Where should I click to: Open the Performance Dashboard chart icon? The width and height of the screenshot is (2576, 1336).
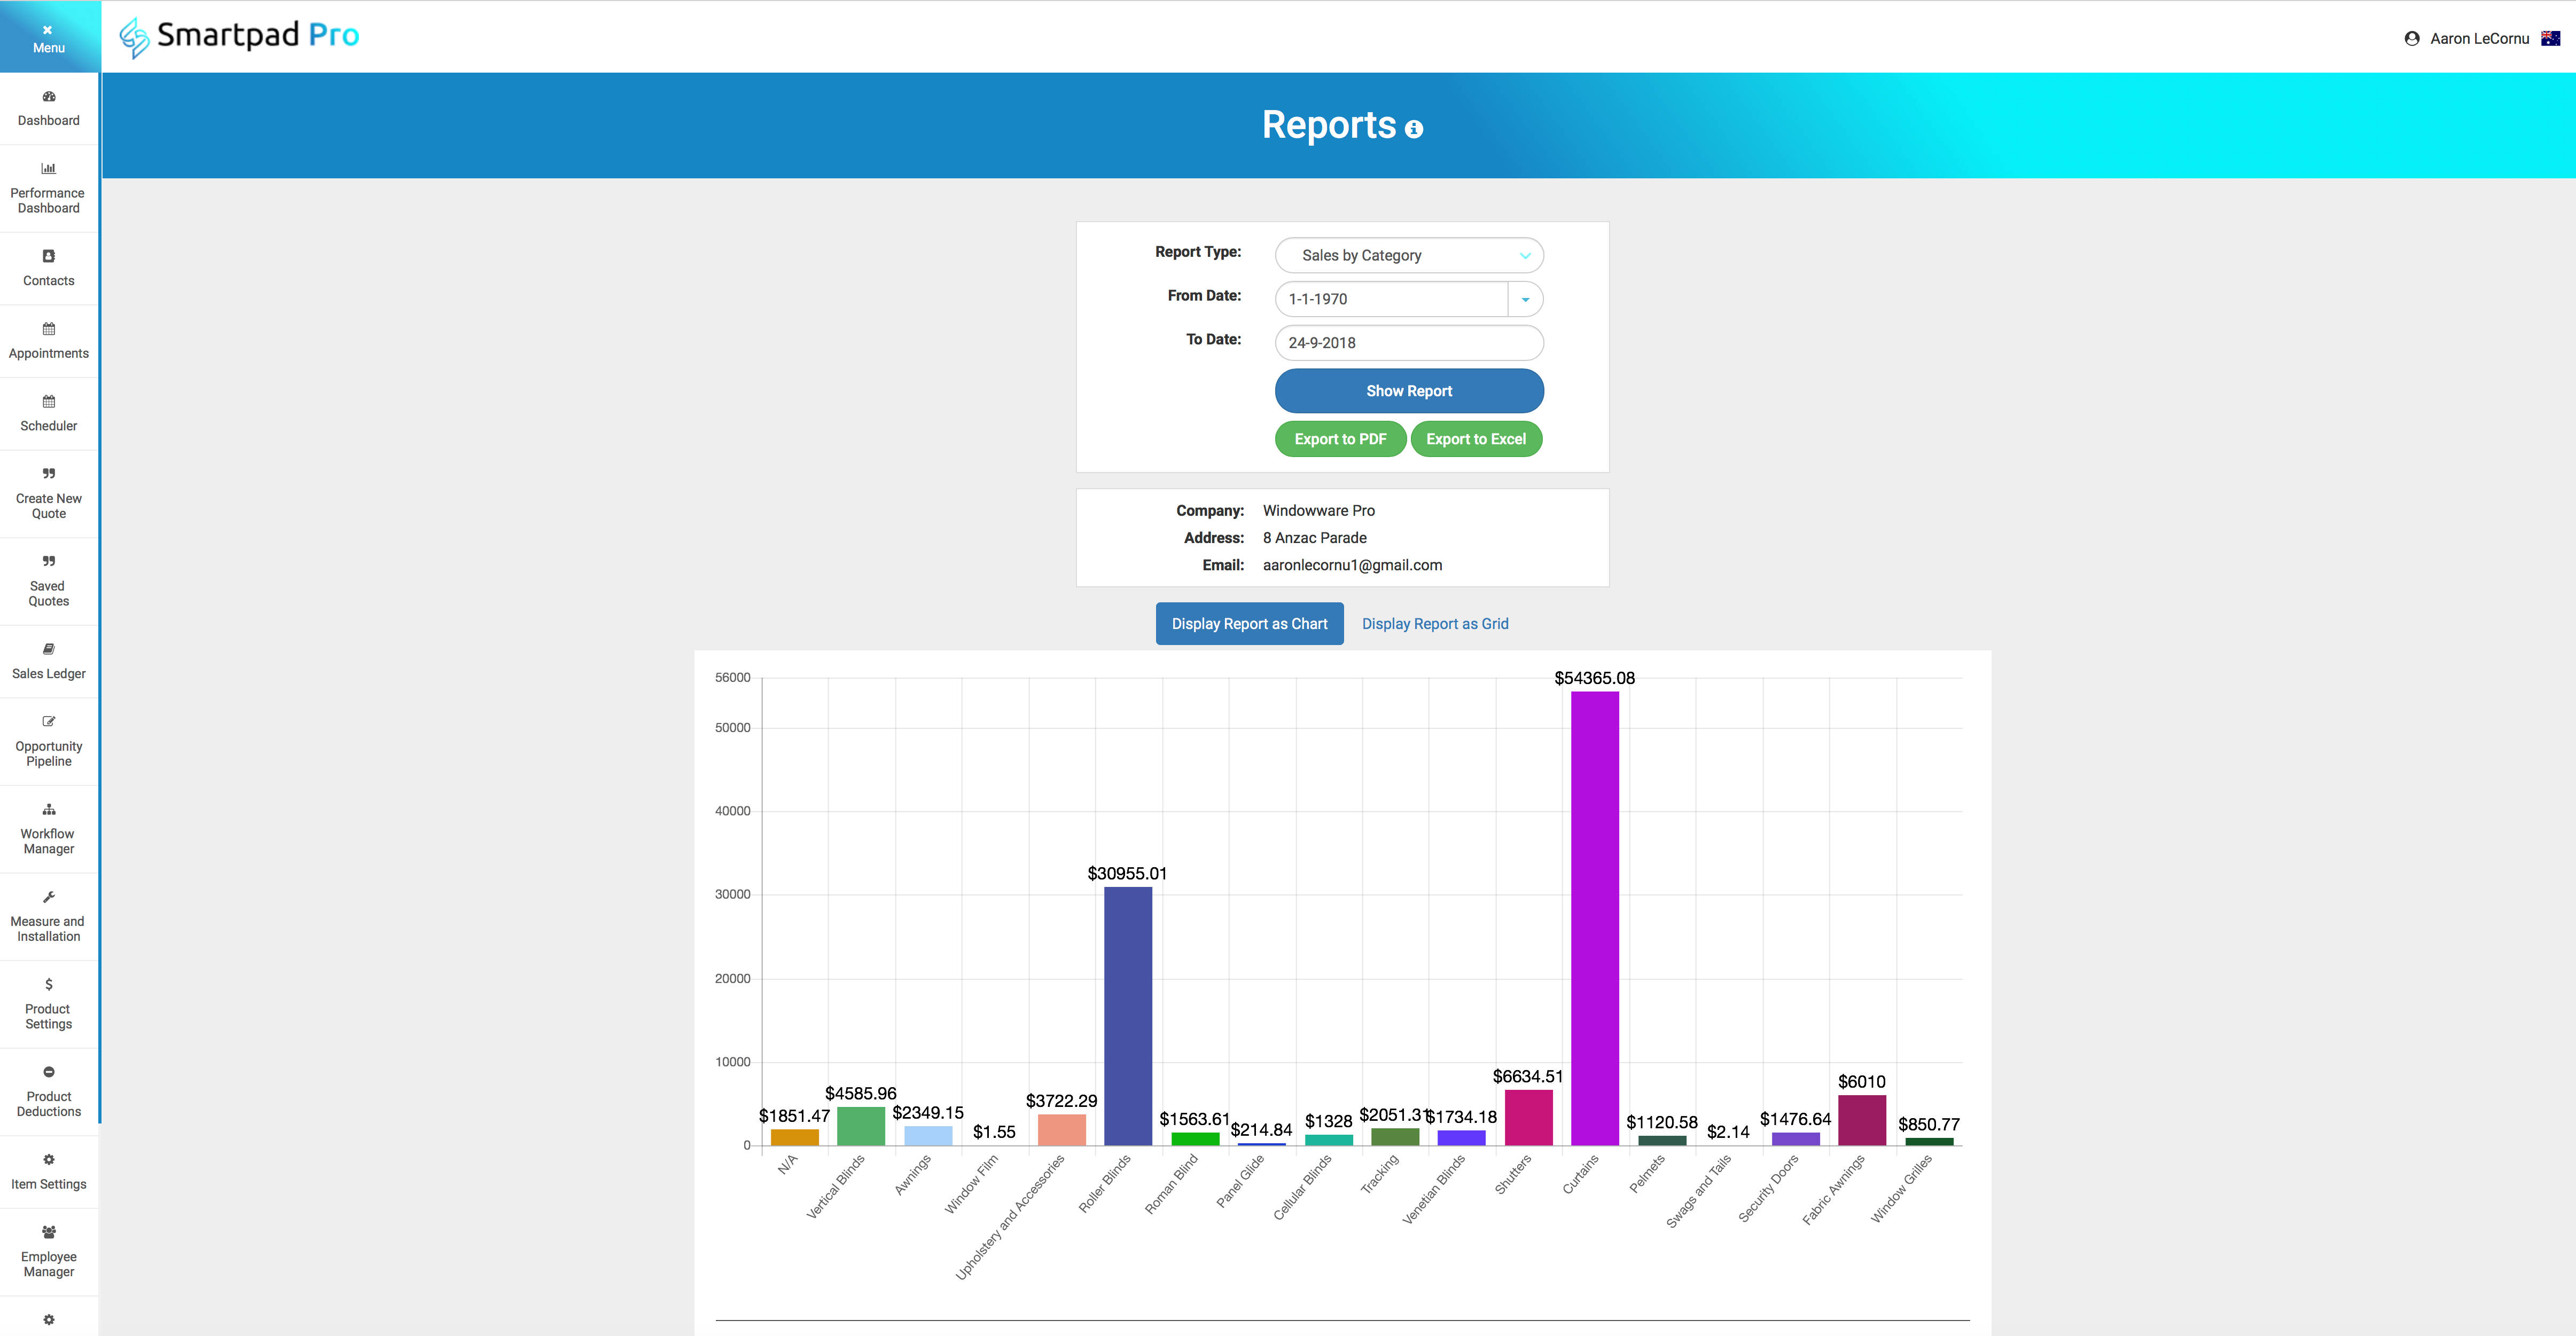(x=48, y=169)
